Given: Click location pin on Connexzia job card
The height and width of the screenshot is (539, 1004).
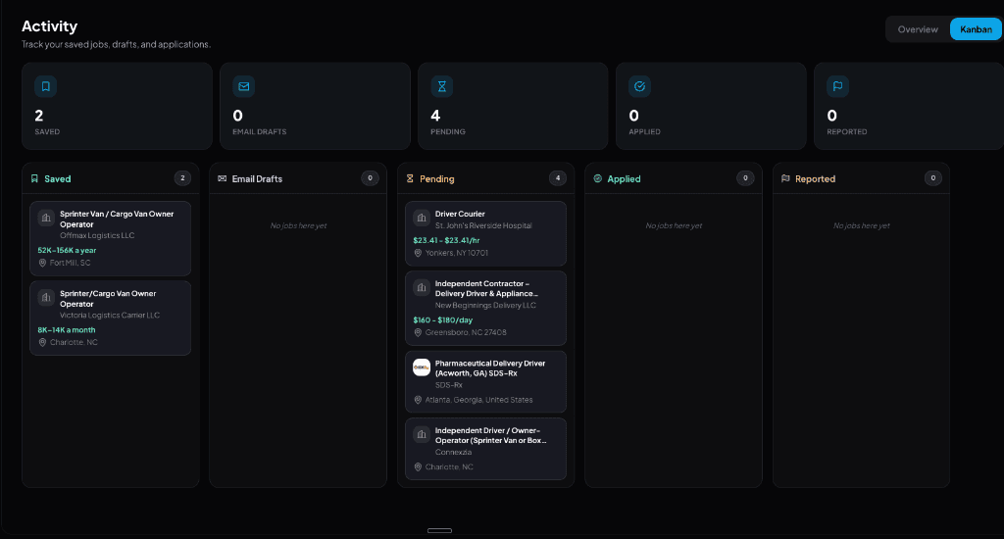Looking at the screenshot, I should [x=418, y=467].
